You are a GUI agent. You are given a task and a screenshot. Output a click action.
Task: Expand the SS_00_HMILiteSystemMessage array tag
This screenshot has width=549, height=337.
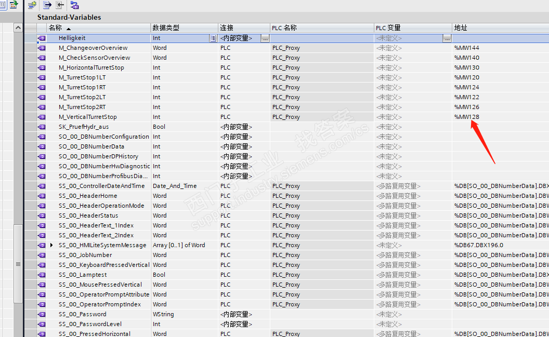pos(51,245)
